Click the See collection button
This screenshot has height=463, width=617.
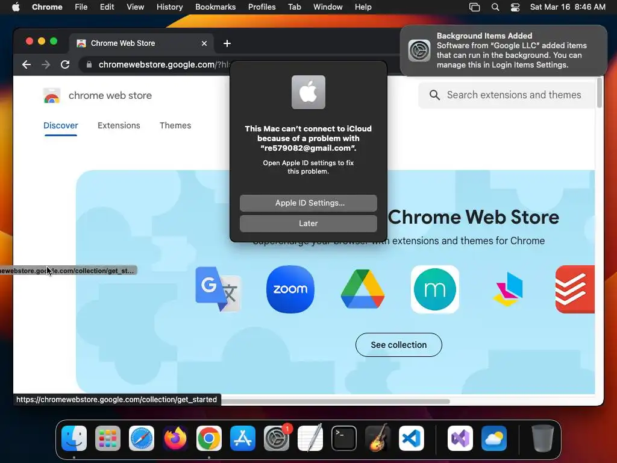coord(399,345)
